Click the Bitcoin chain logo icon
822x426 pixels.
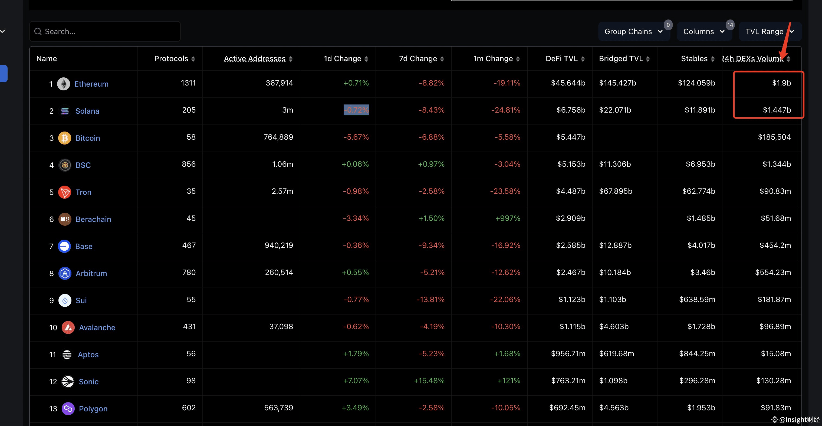[x=65, y=138]
